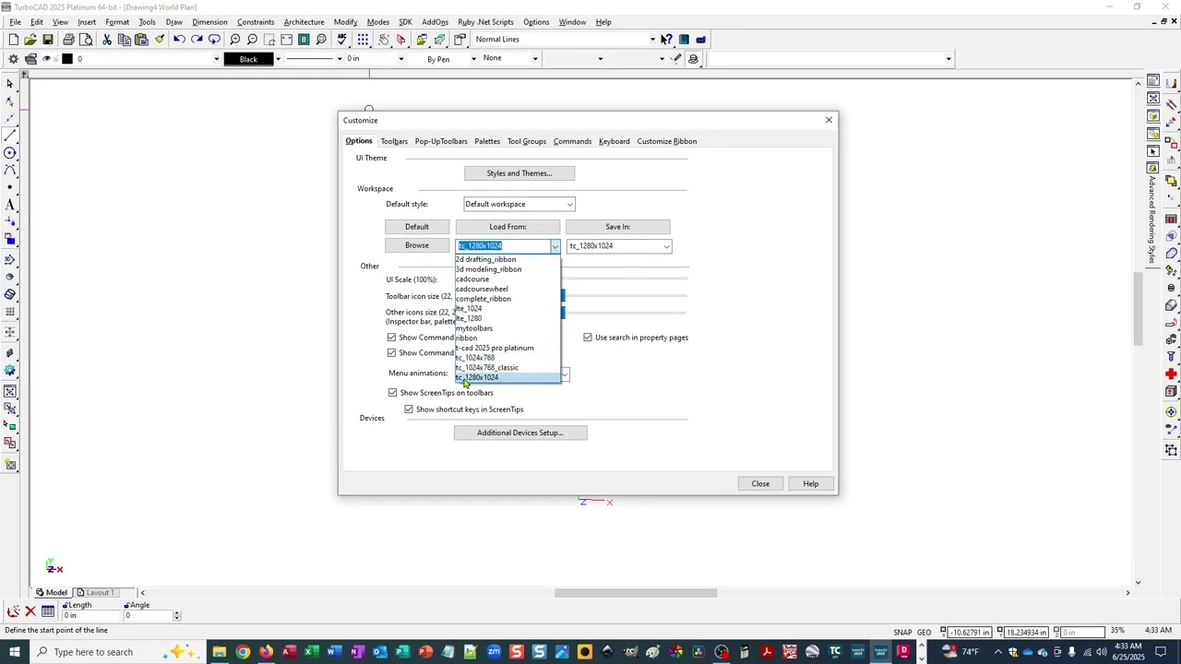Open the Normal Lines dropdown
The width and height of the screenshot is (1181, 664).
pos(652,40)
